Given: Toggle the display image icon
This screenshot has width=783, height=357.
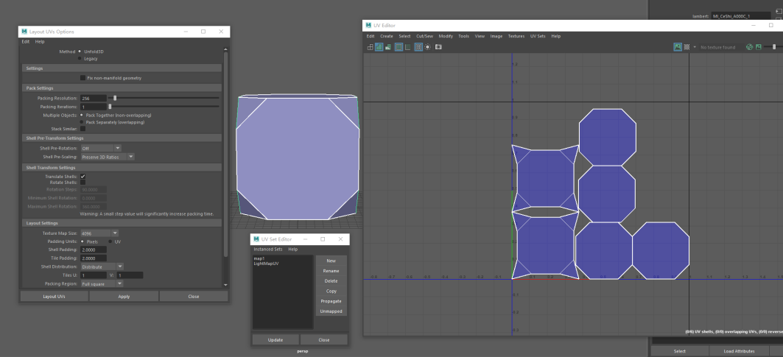Looking at the screenshot, I should point(678,47).
